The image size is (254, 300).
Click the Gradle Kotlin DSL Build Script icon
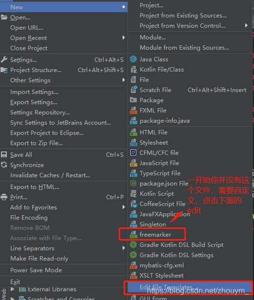point(133,244)
